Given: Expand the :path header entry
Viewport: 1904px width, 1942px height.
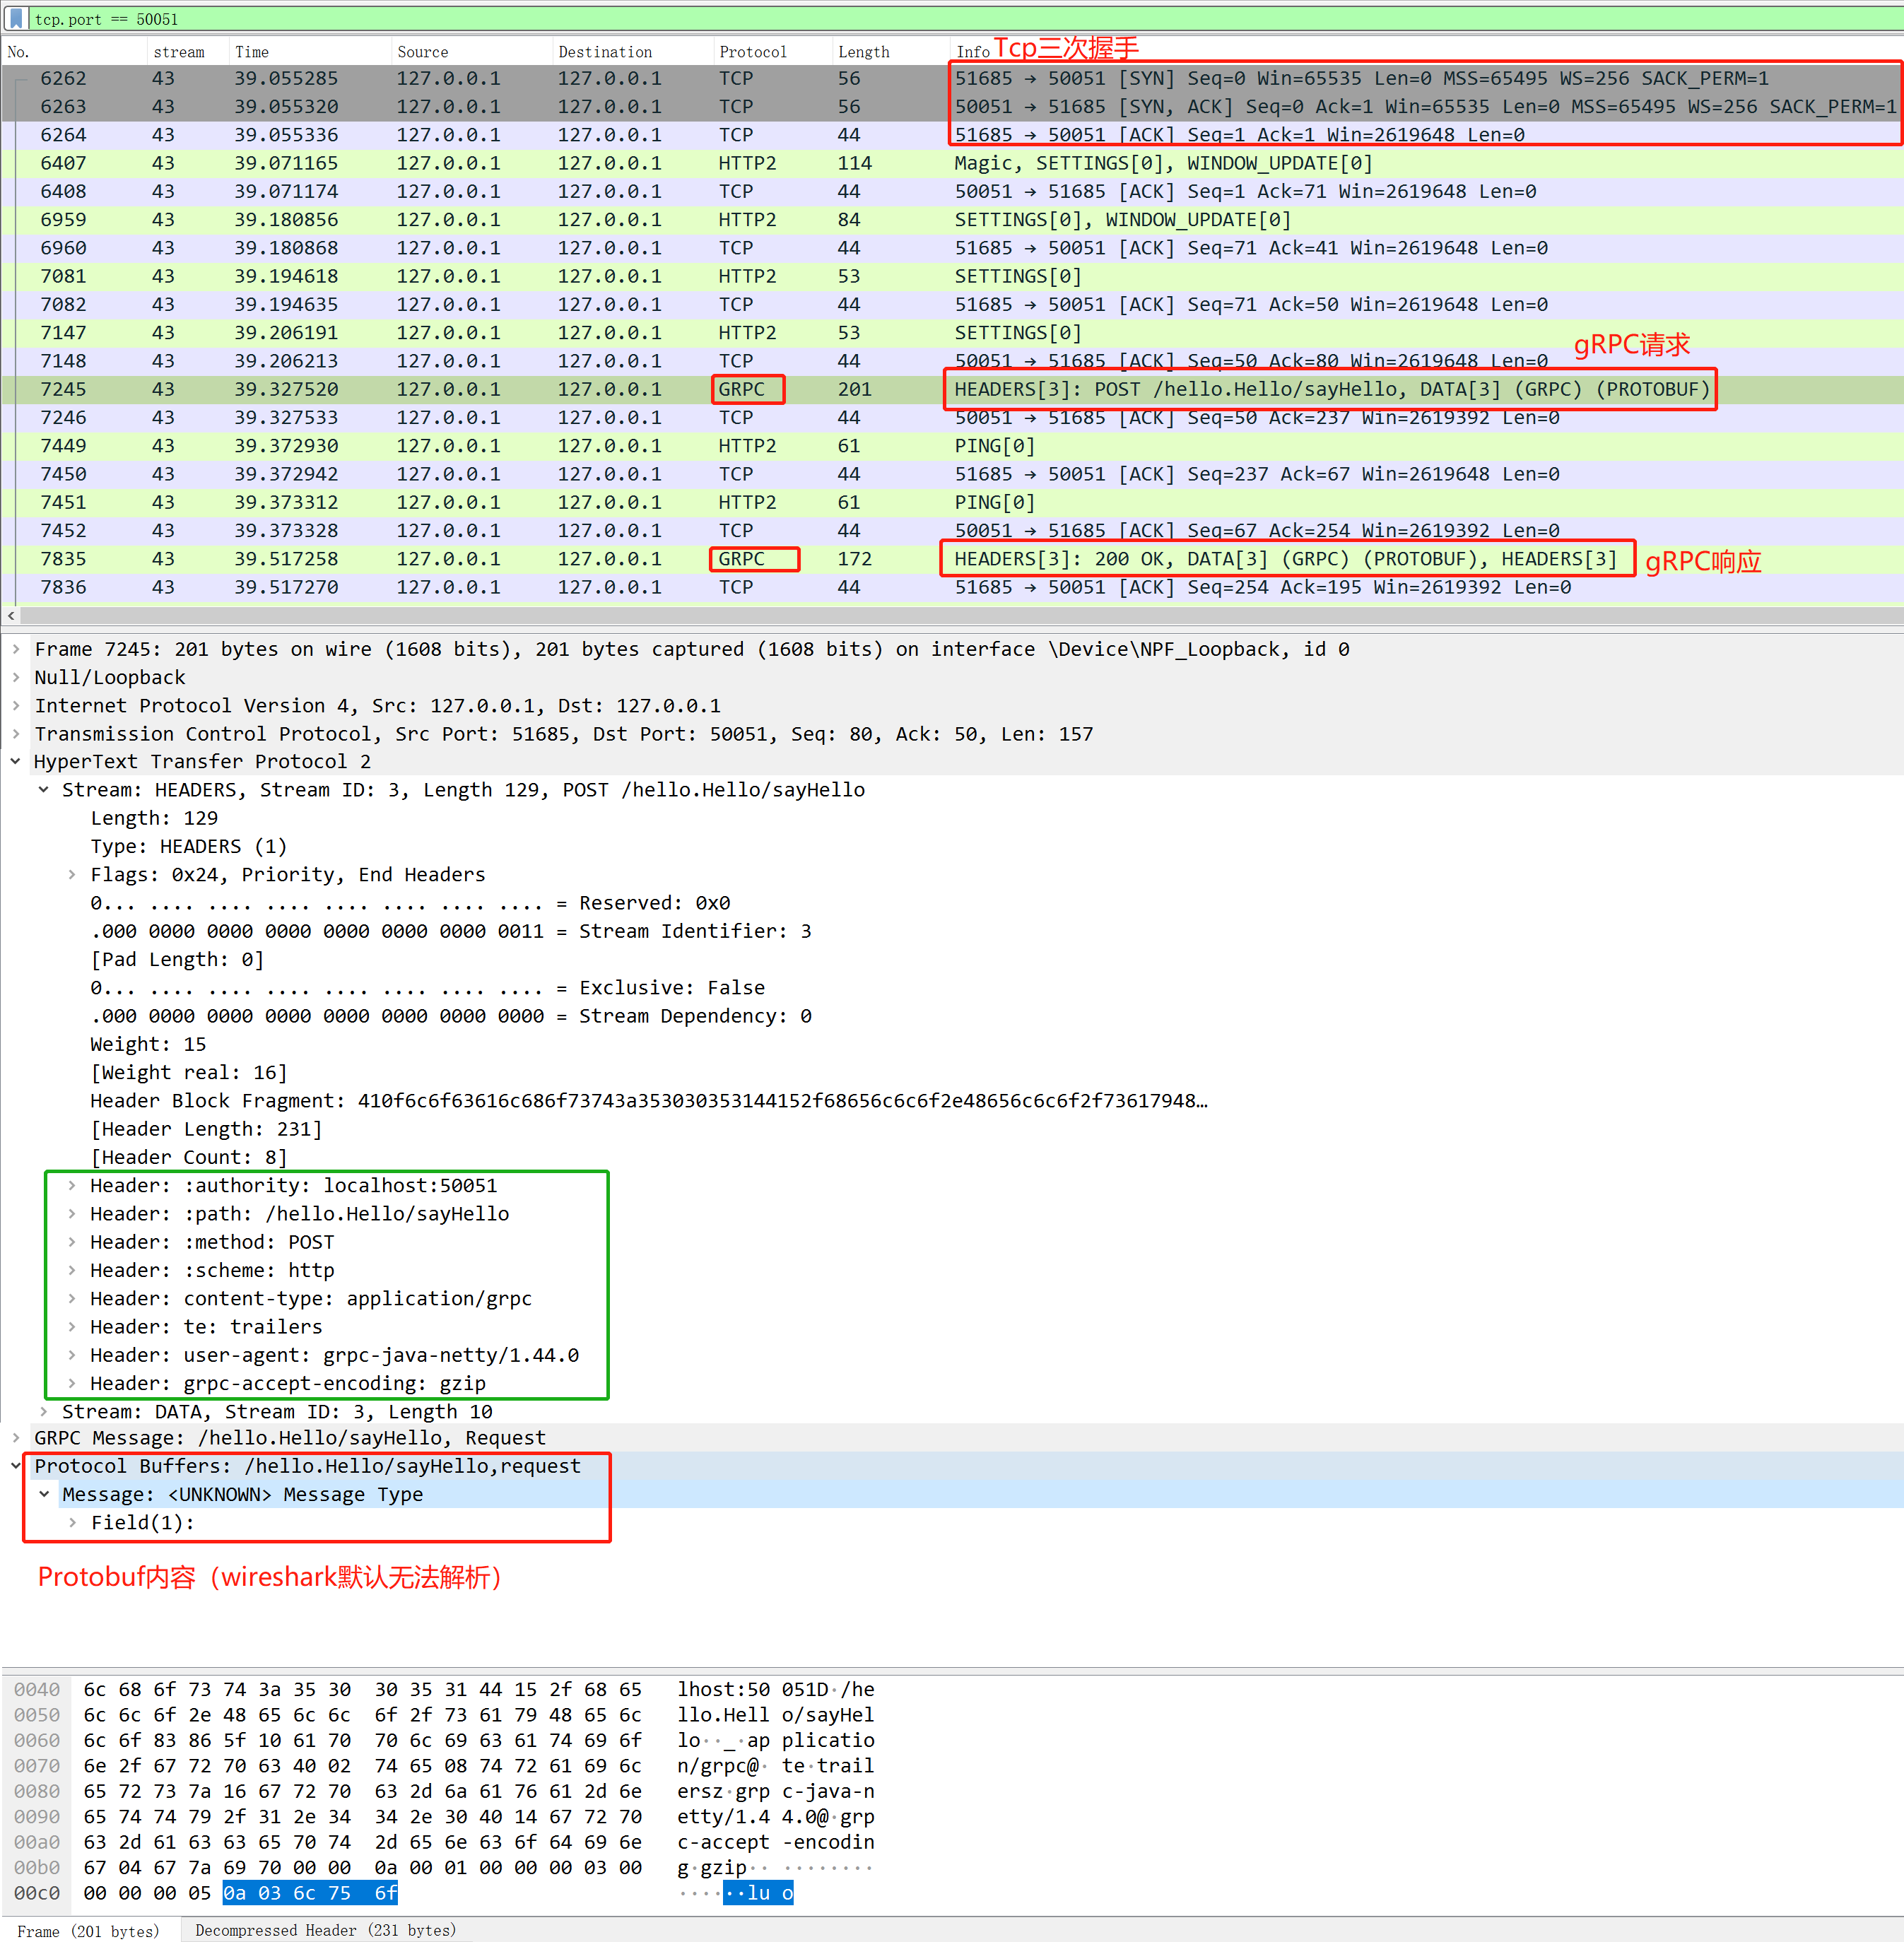Looking at the screenshot, I should pos(72,1214).
